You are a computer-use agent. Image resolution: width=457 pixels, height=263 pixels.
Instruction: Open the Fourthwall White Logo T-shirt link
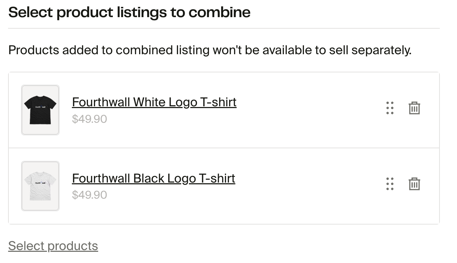(x=154, y=102)
